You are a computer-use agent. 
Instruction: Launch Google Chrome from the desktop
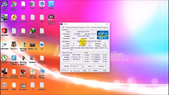(14, 6)
